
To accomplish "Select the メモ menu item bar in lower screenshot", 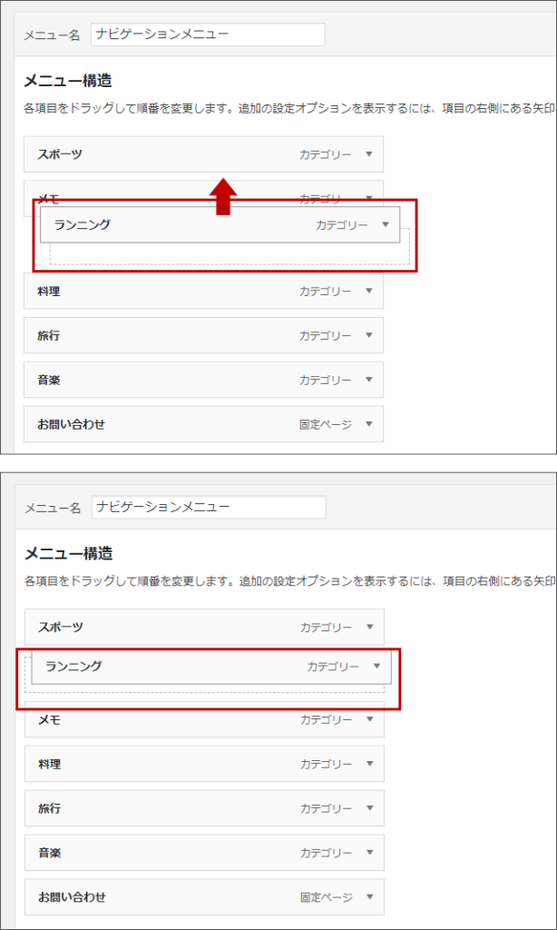I will [163, 719].
